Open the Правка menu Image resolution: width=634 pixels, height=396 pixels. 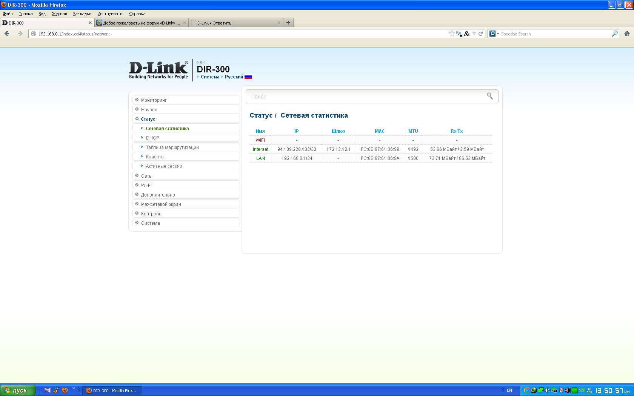(25, 14)
